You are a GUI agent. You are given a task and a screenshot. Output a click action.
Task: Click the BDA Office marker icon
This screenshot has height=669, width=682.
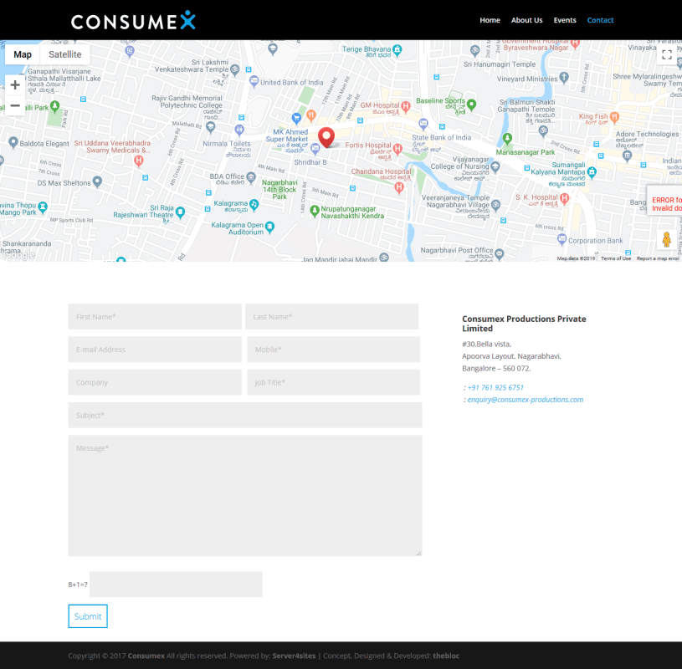[x=251, y=176]
